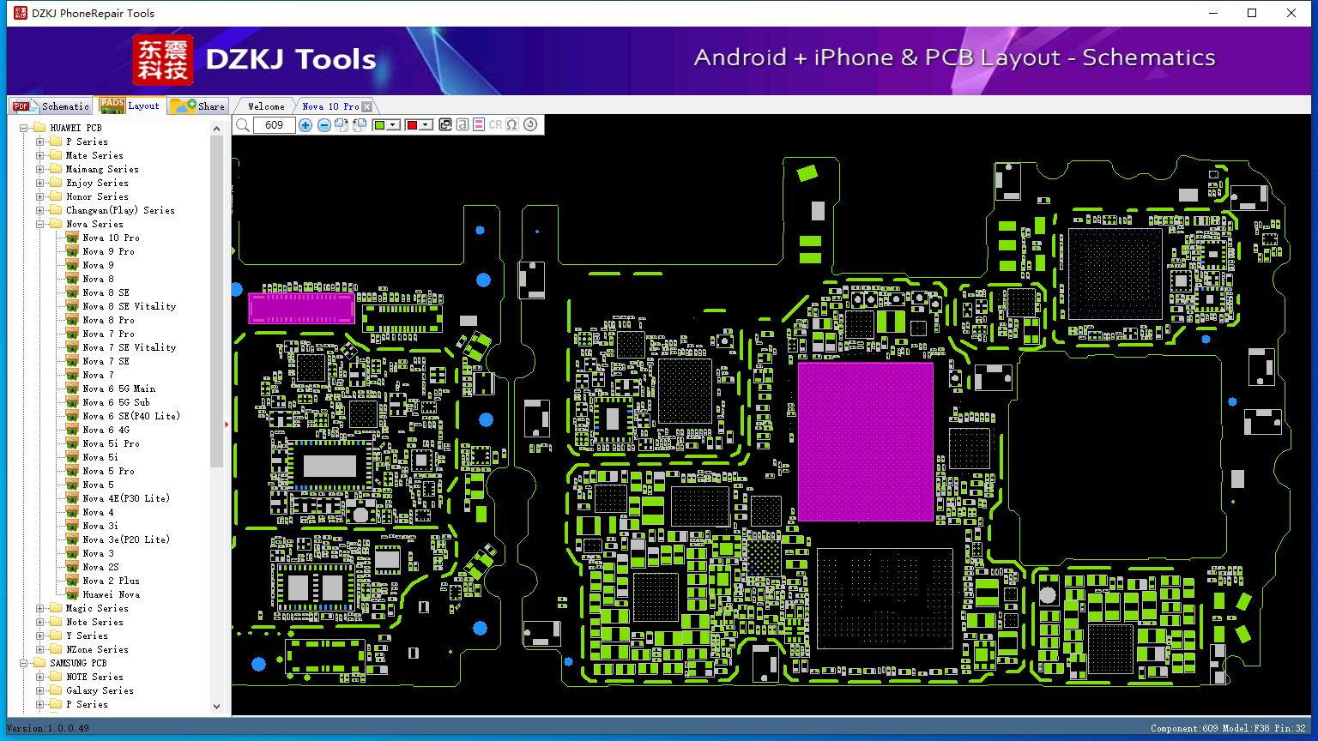The height and width of the screenshot is (741, 1318).
Task: Expand the Magic Series folder
Action: click(x=39, y=608)
